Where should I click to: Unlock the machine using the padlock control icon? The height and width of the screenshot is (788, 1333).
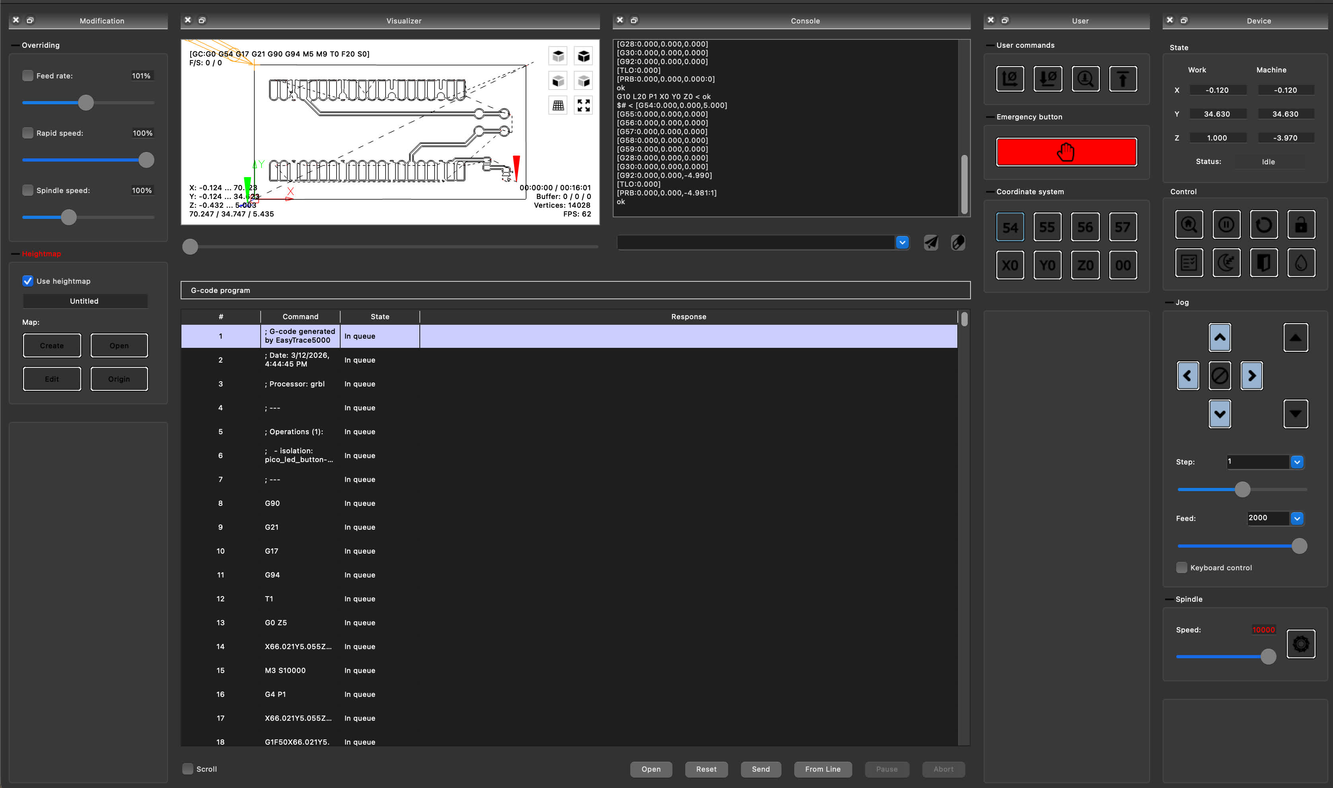[x=1301, y=224]
